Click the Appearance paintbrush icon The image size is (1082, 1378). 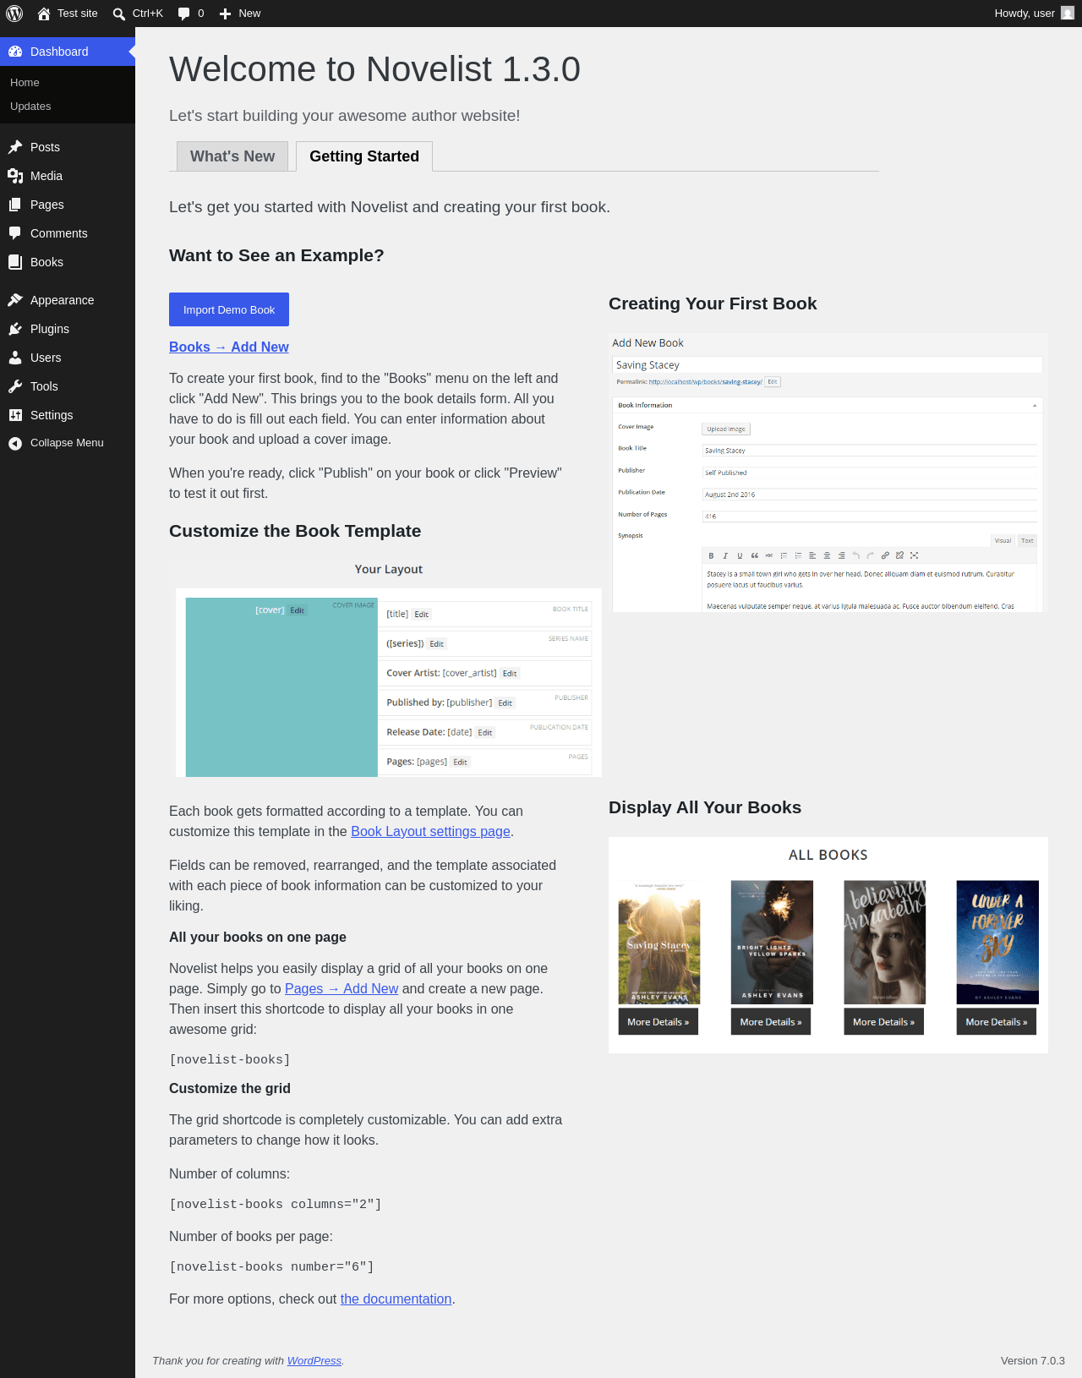(x=15, y=300)
